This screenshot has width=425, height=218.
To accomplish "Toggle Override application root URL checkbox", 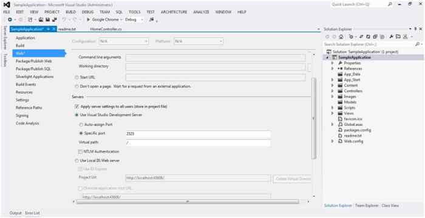I will coord(80,188).
